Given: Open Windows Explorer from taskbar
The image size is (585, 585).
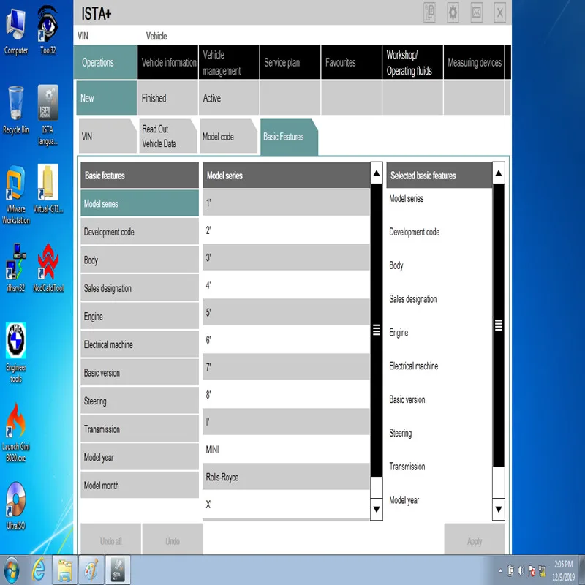Looking at the screenshot, I should tap(64, 570).
